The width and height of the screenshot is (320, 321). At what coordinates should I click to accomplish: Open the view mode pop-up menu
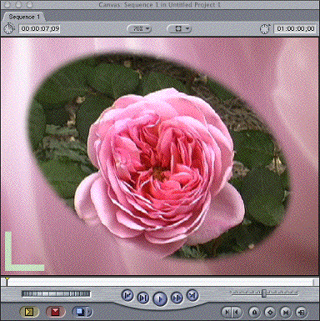179,28
